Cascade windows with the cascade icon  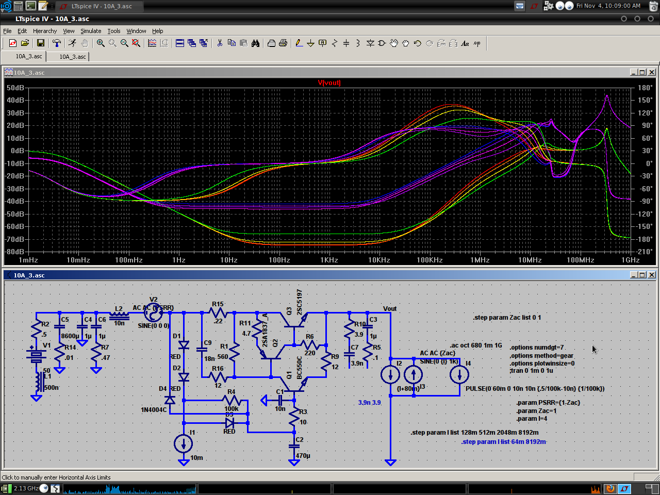(192, 43)
